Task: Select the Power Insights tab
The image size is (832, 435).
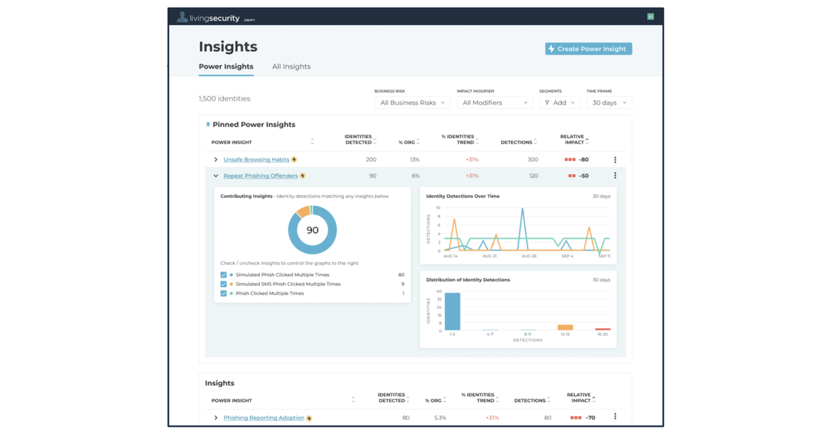Action: tap(225, 67)
